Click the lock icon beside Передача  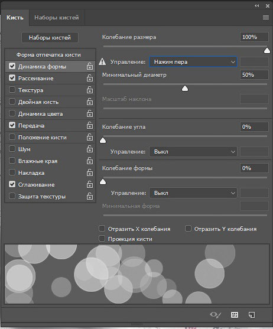click(90, 125)
